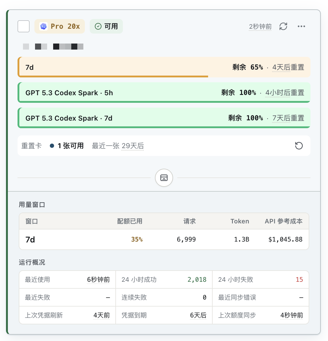This screenshot has height=341, width=328.
Task: Click the 4天前 credential refresh value
Action: click(101, 315)
